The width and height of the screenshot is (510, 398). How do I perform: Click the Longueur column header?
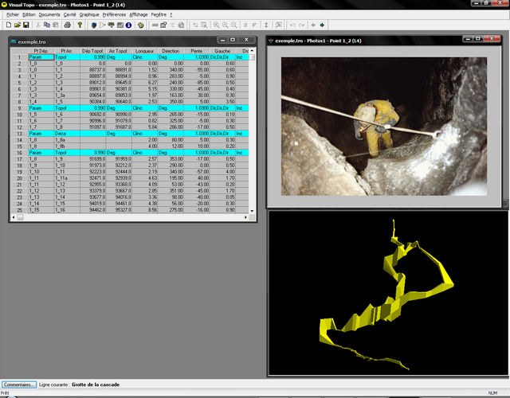143,51
